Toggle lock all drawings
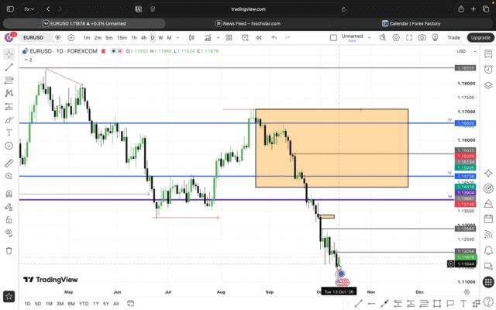This screenshot has width=496, height=310. coord(9,220)
